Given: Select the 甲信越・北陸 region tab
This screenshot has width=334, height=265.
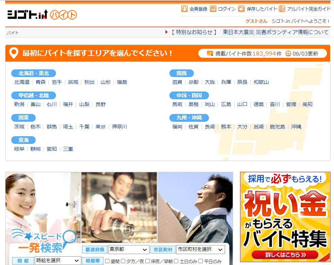Looking at the screenshot, I should point(34,95).
